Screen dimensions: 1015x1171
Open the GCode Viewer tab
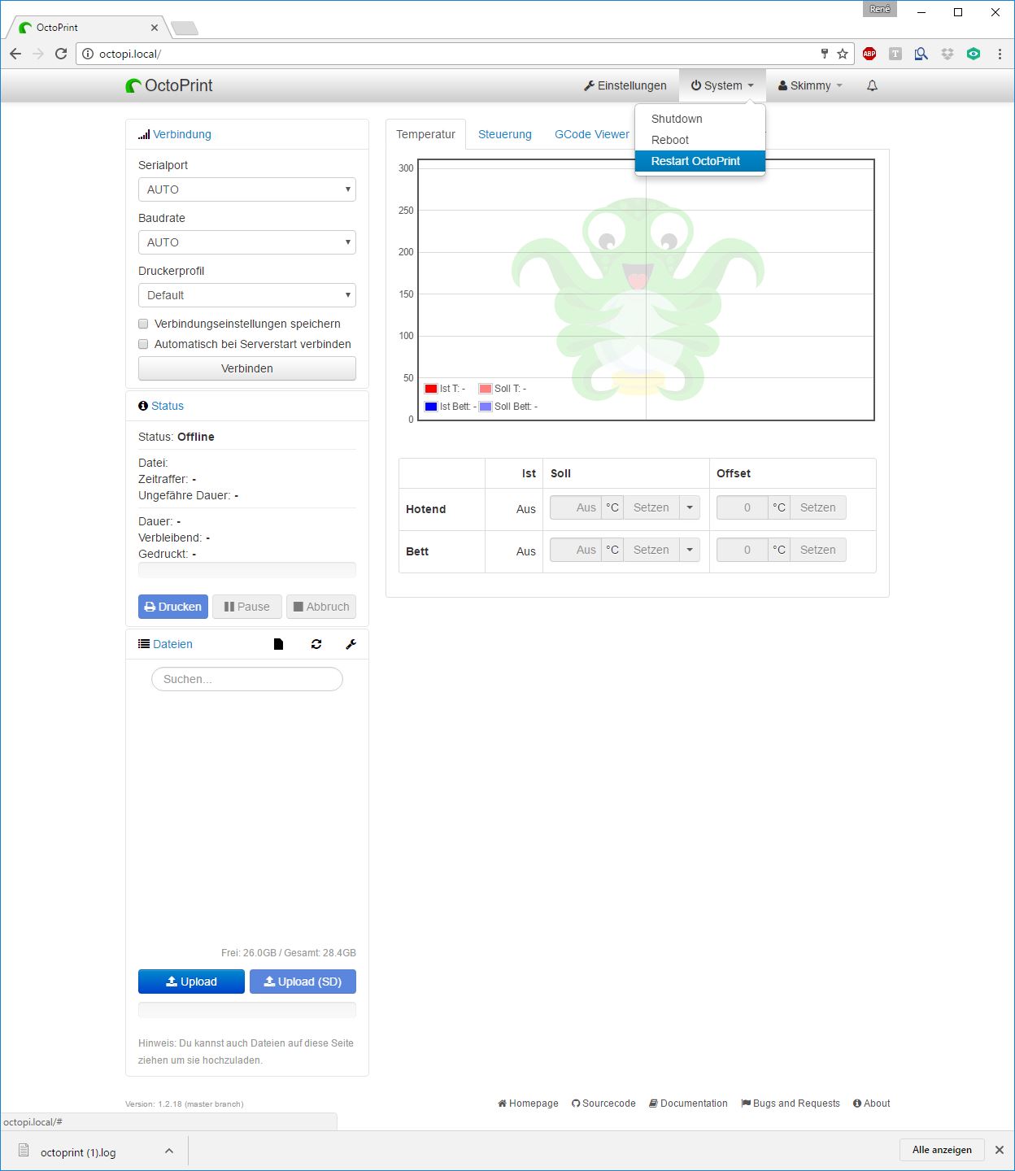click(x=592, y=134)
